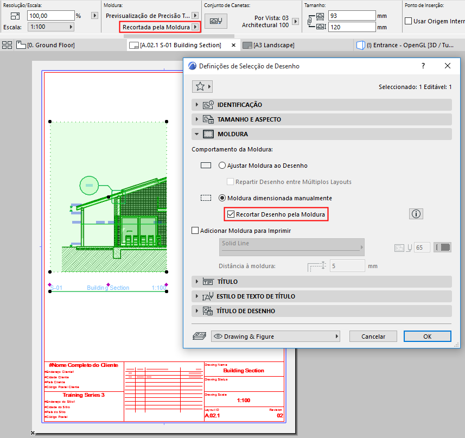
Task: Click the Tamanho e Aspecto panel icon
Action: pyautogui.click(x=208, y=119)
